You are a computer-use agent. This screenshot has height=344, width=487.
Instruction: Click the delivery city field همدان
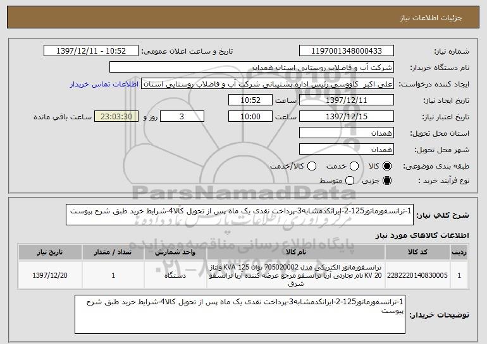347,150
